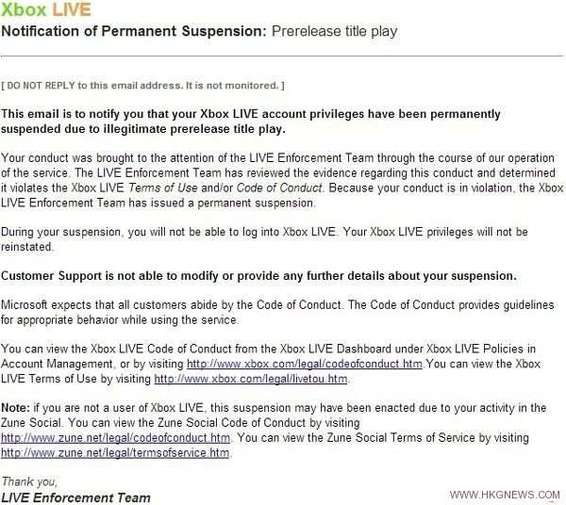
Task: Click the 'Prerelease title play' subject text
Action: coord(334,31)
